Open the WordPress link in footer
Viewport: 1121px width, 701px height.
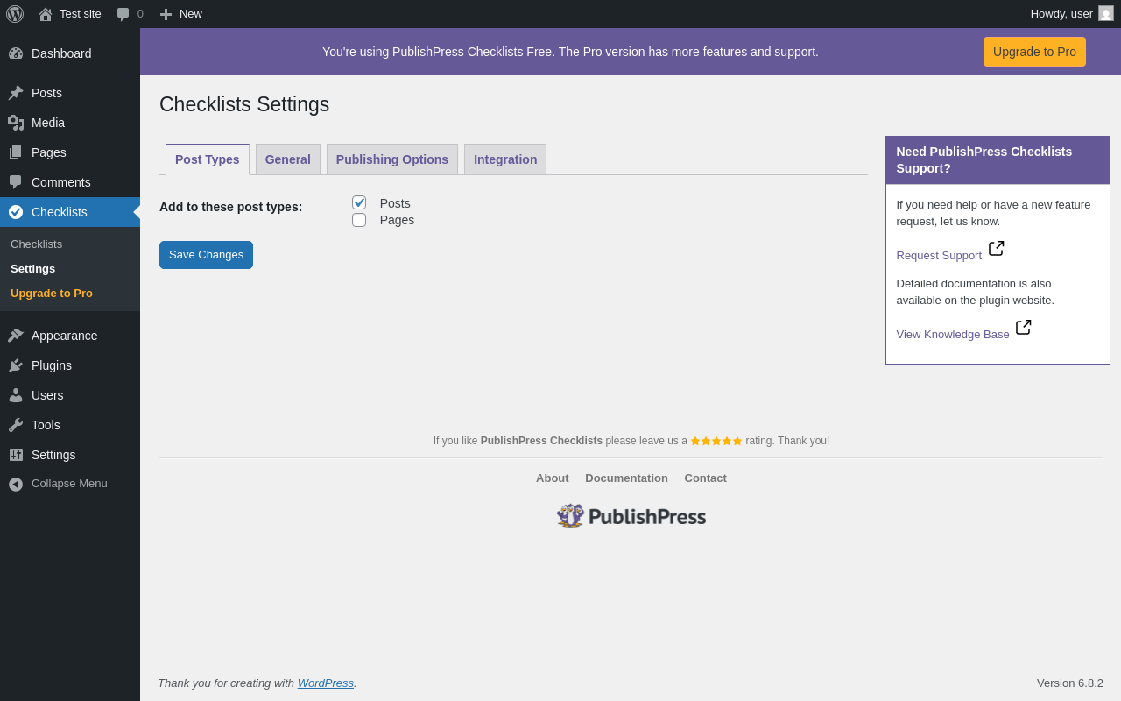point(326,683)
